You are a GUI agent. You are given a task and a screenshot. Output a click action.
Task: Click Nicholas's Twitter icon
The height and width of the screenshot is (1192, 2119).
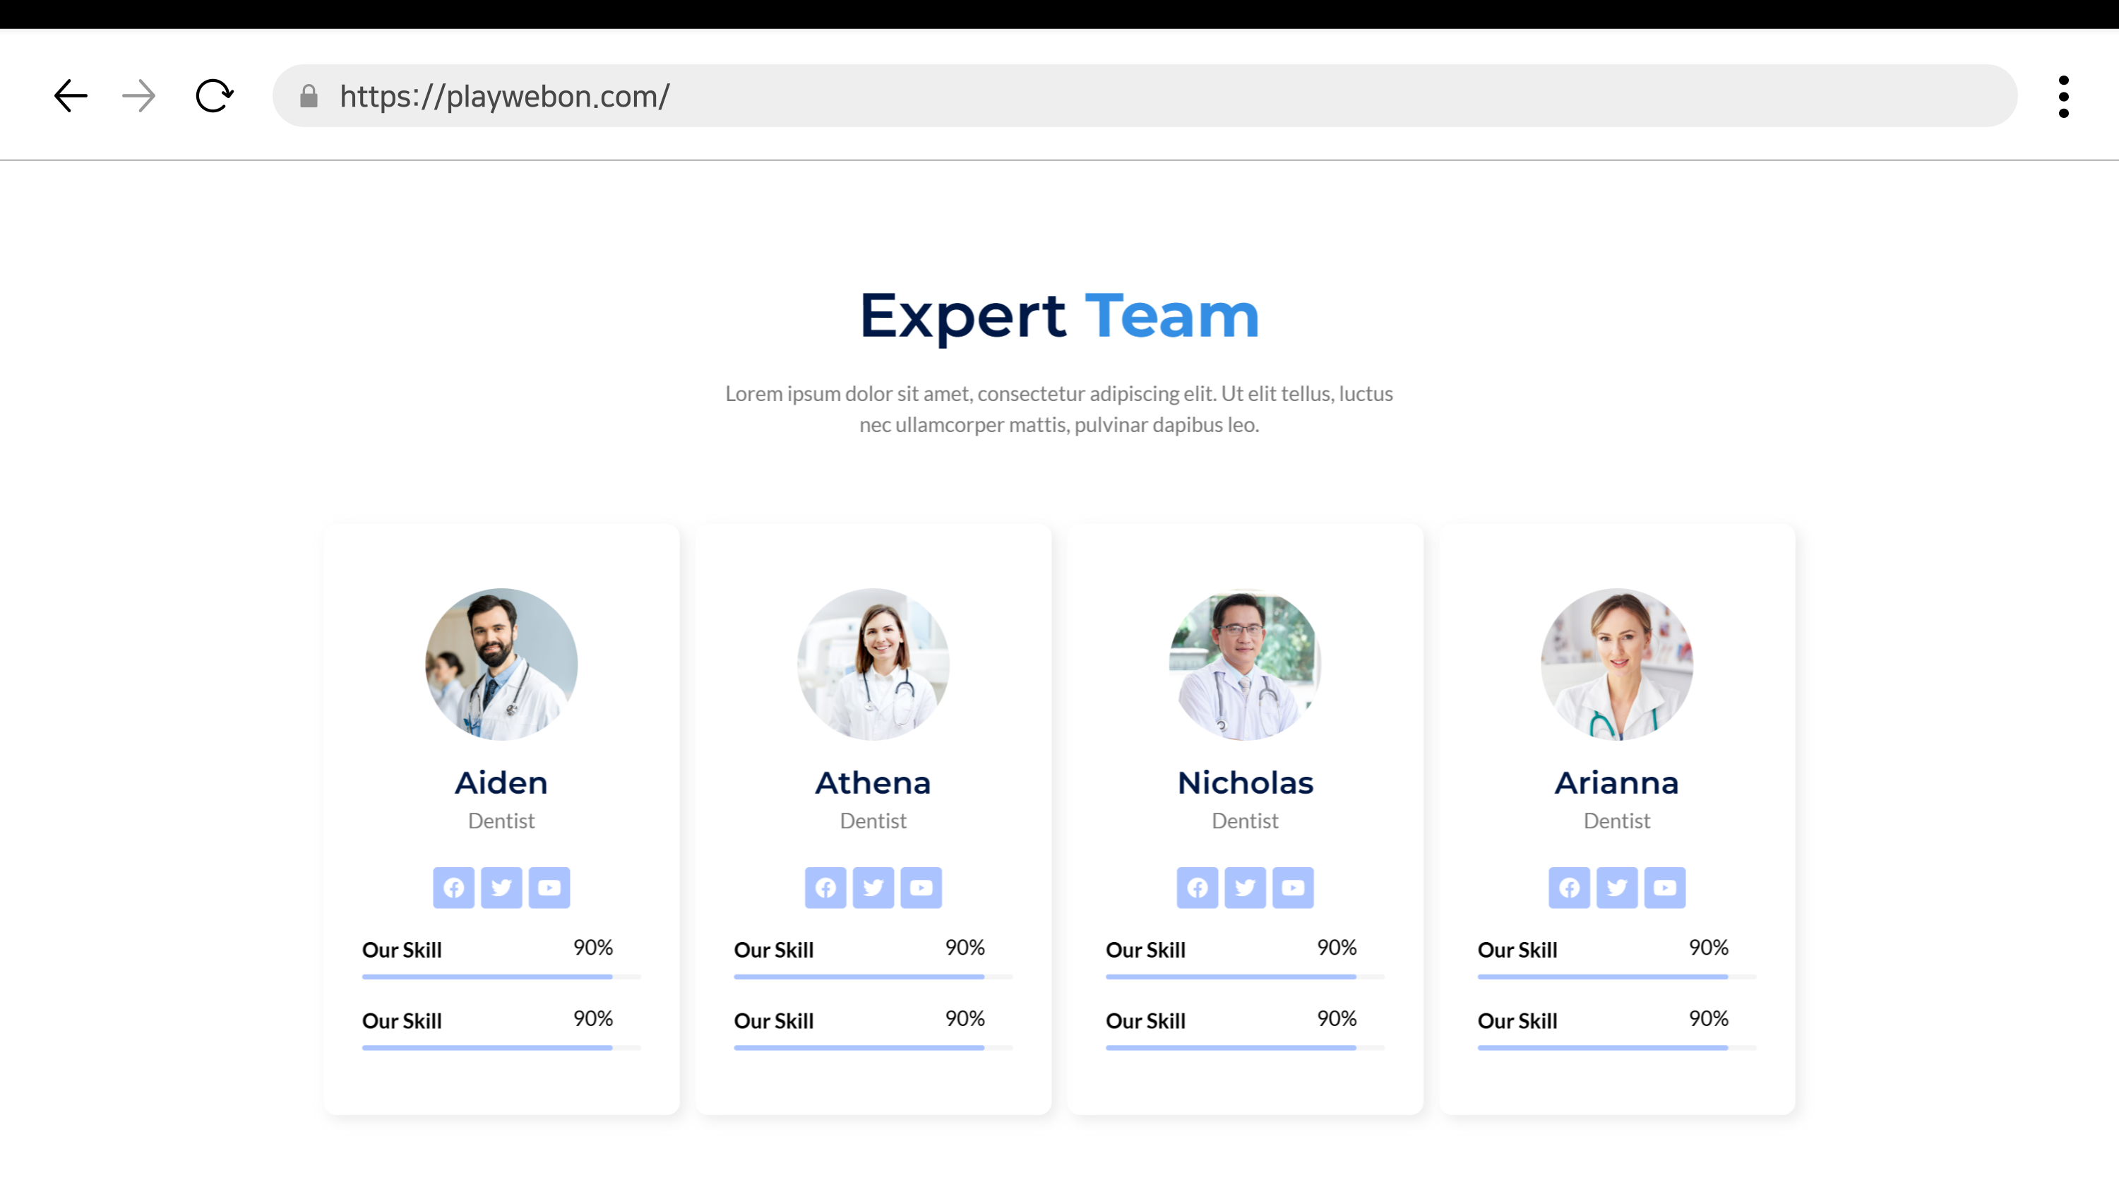coord(1245,888)
